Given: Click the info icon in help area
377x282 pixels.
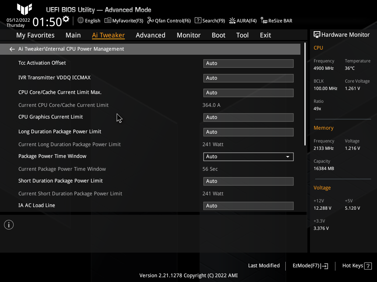Looking at the screenshot, I should click(9, 225).
